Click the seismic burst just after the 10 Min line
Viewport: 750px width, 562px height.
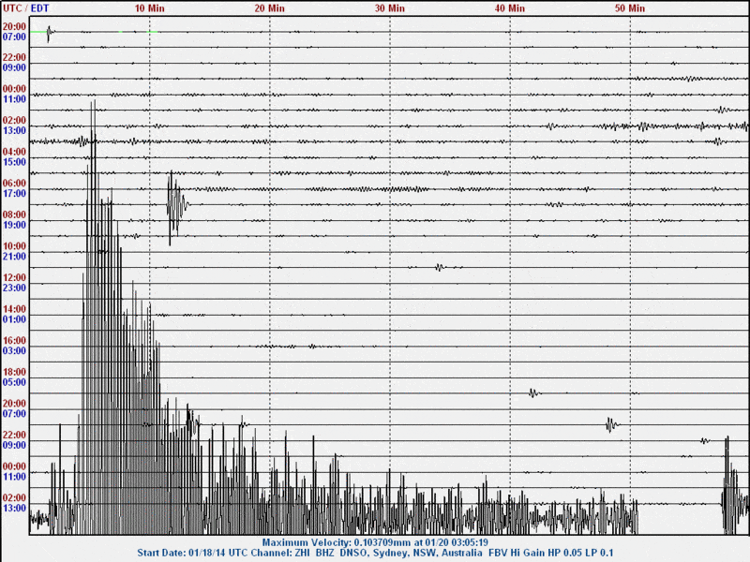pos(176,205)
